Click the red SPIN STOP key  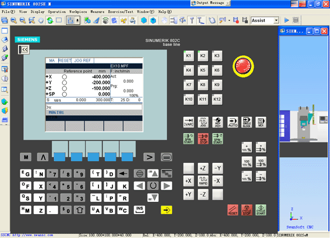tap(203, 138)
